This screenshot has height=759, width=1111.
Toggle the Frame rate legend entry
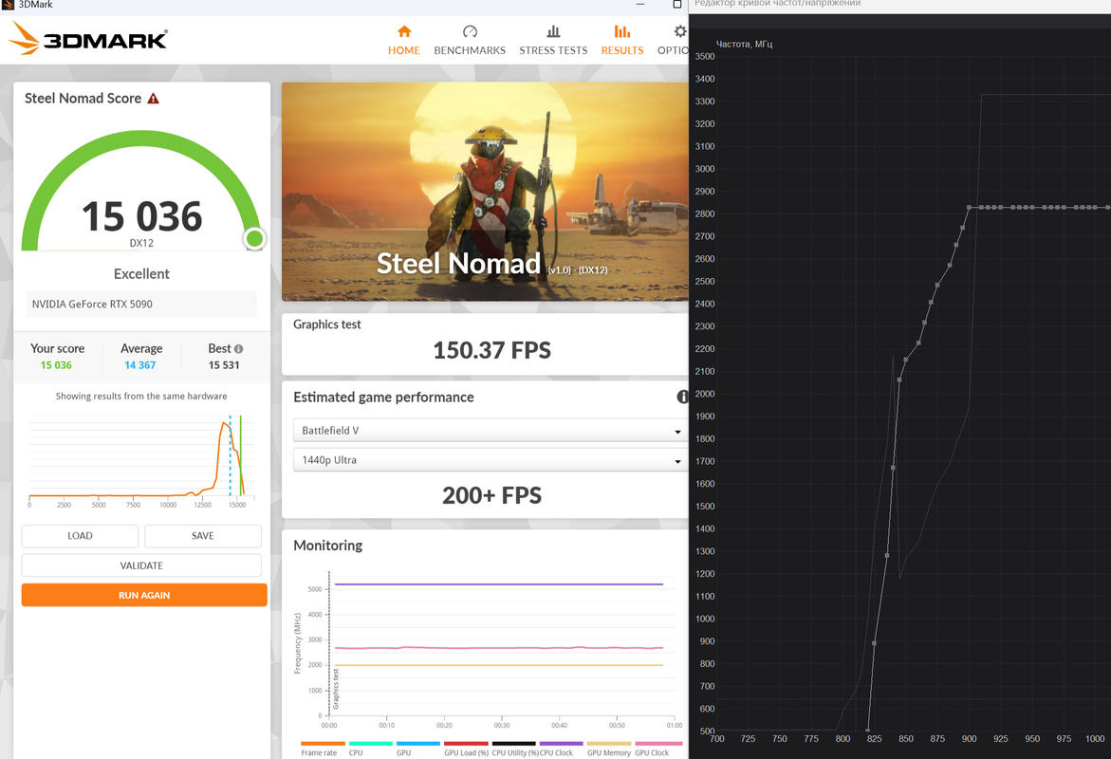[x=323, y=749]
